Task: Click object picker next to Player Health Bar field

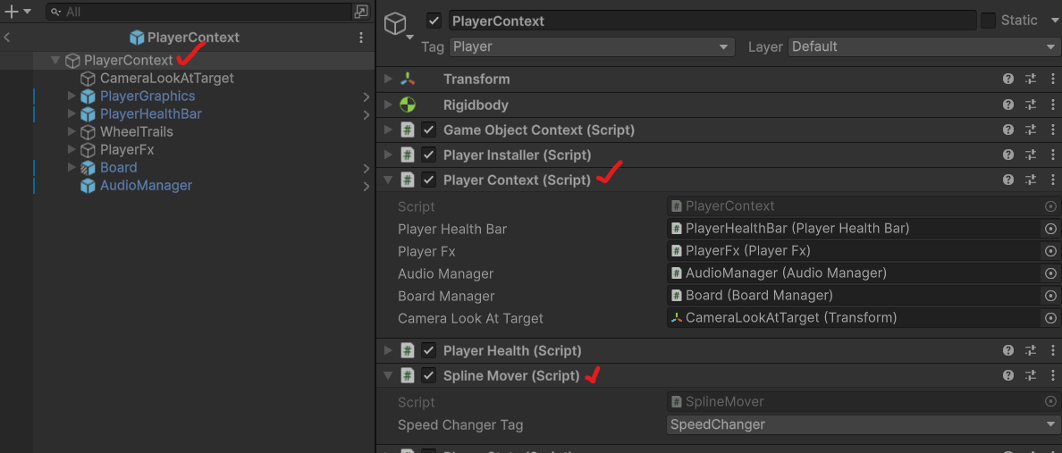Action: tap(1050, 229)
